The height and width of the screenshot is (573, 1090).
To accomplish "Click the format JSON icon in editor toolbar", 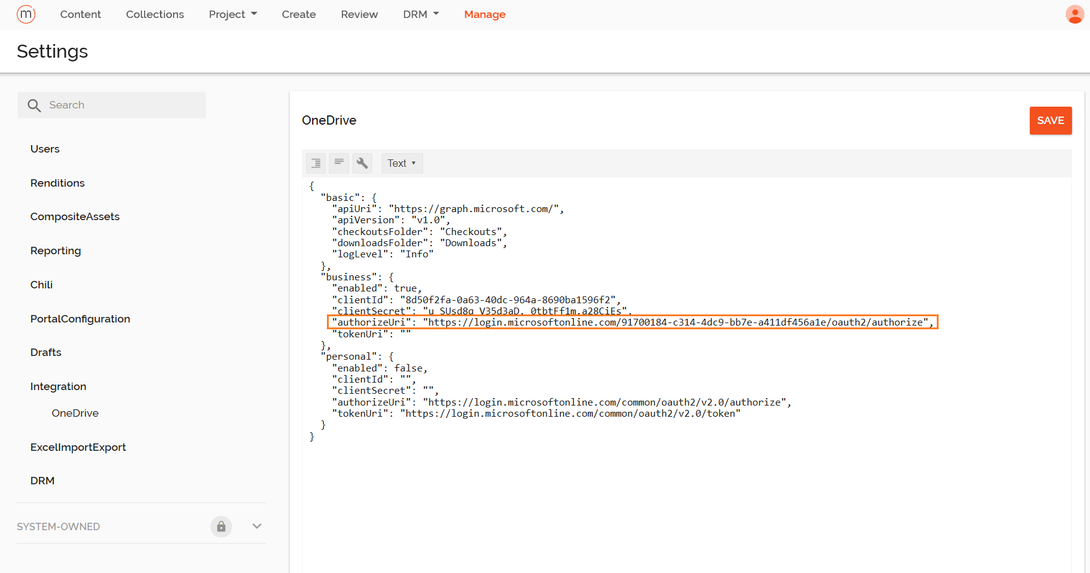I will click(316, 163).
